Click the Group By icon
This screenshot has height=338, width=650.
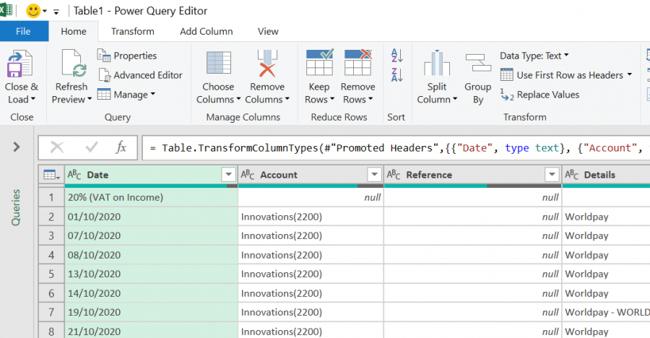click(x=478, y=63)
